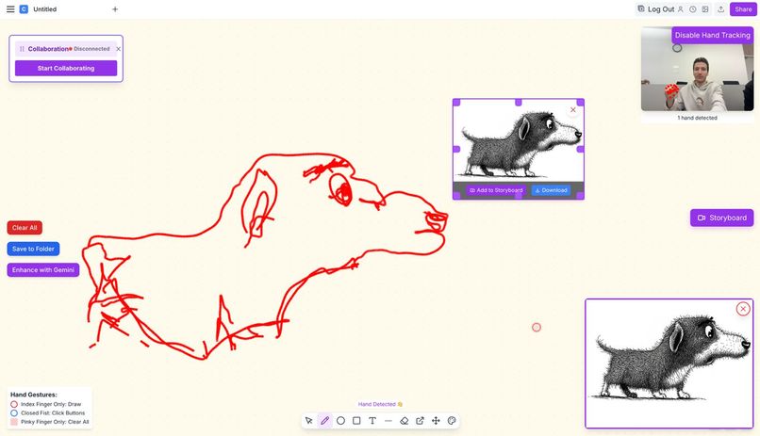Click 'Index Finger Only: Draw' legend entry

click(x=46, y=404)
